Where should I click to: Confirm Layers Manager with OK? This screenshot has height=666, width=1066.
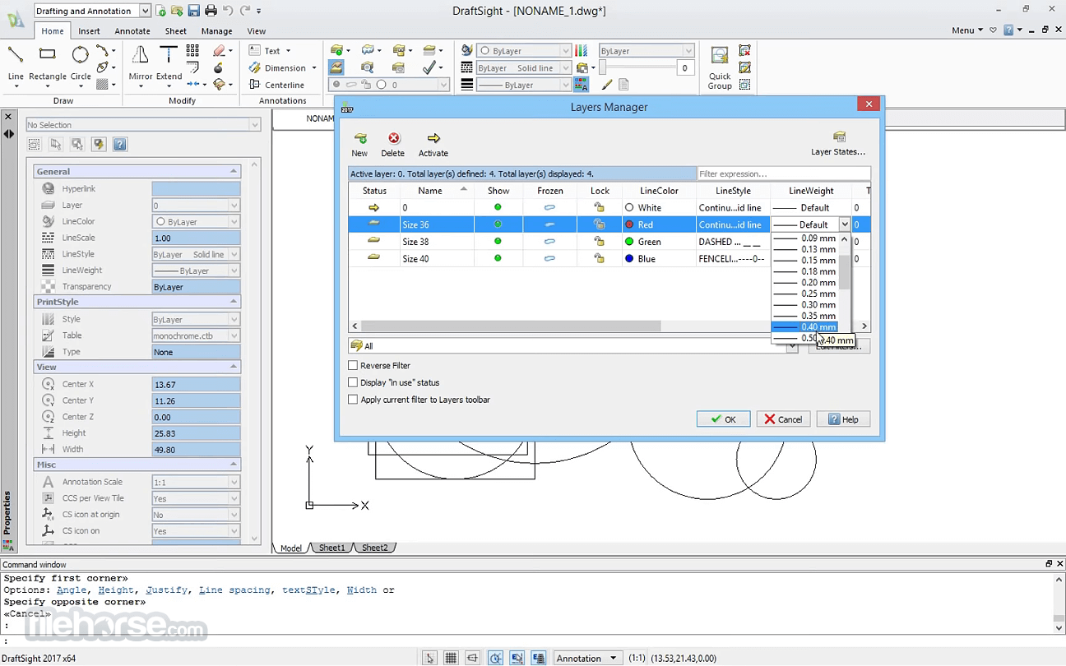723,419
